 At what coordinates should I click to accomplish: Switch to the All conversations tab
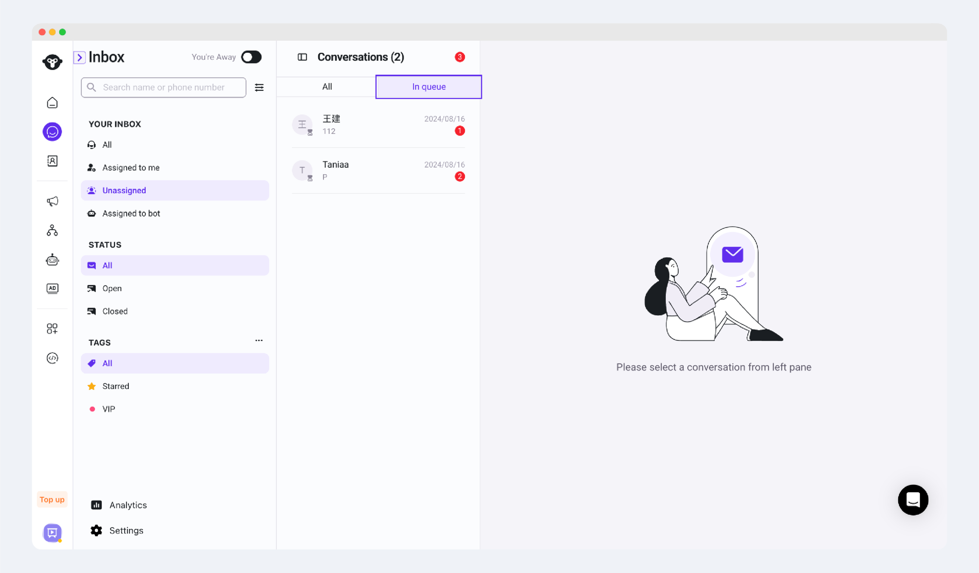327,87
